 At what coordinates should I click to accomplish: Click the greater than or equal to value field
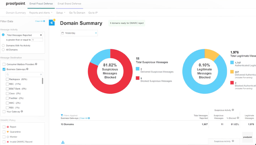[37, 40]
